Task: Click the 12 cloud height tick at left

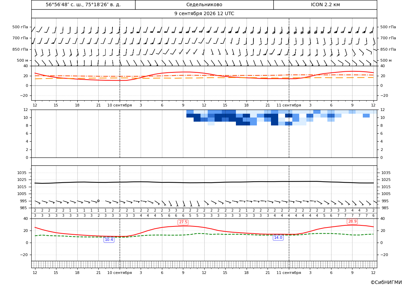Action: click(25, 110)
